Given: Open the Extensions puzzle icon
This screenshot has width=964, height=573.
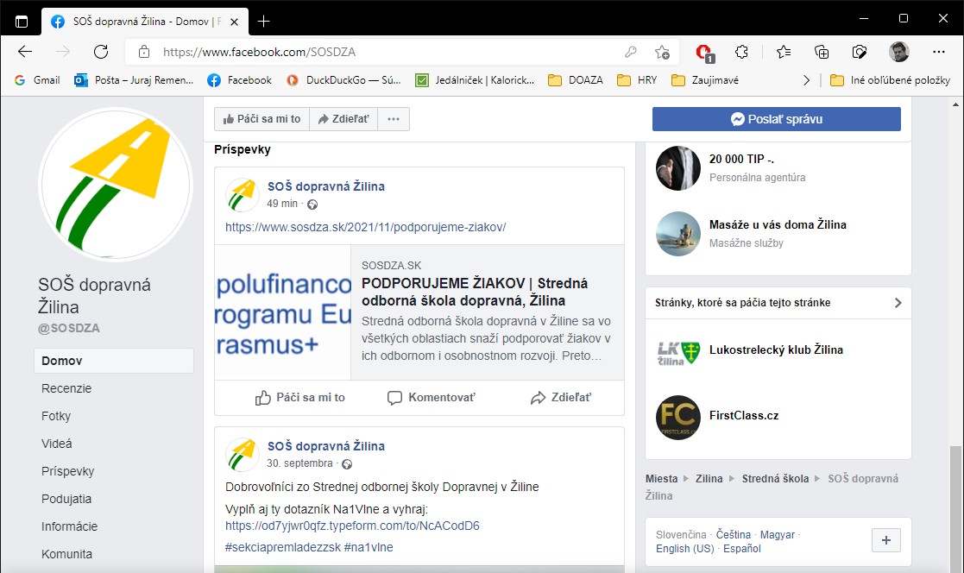Looking at the screenshot, I should click(741, 52).
